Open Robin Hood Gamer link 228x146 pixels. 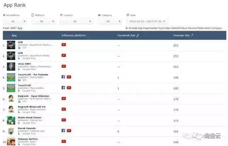[x=29, y=118]
